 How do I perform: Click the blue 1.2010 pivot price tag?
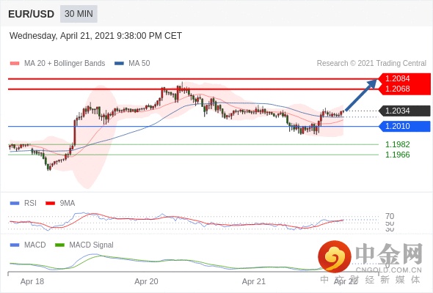404,126
